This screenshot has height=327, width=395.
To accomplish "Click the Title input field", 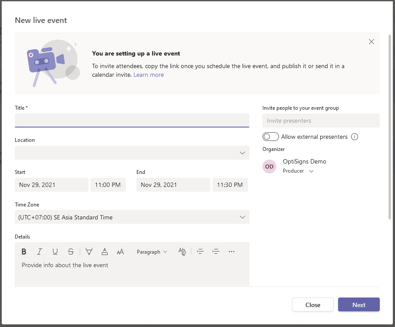I will [132, 120].
